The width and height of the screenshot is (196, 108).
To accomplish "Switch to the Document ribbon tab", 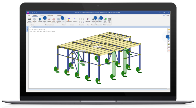I will 50,16.
